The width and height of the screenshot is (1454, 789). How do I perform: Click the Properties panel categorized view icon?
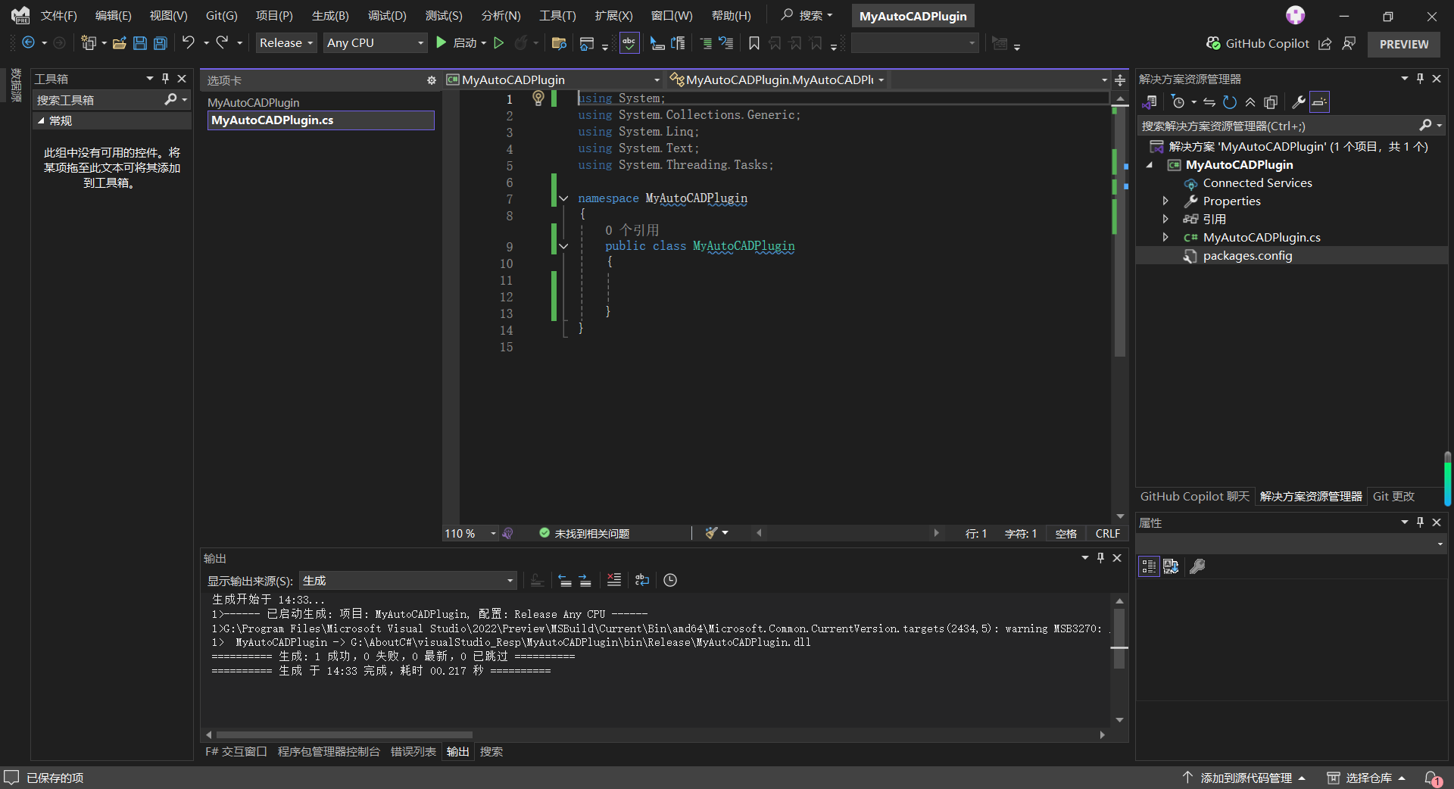(1149, 566)
